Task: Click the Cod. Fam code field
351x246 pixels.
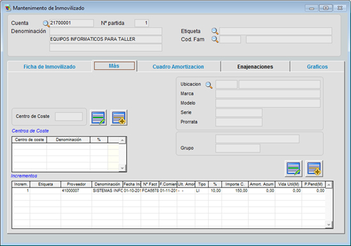Action: 230,40
